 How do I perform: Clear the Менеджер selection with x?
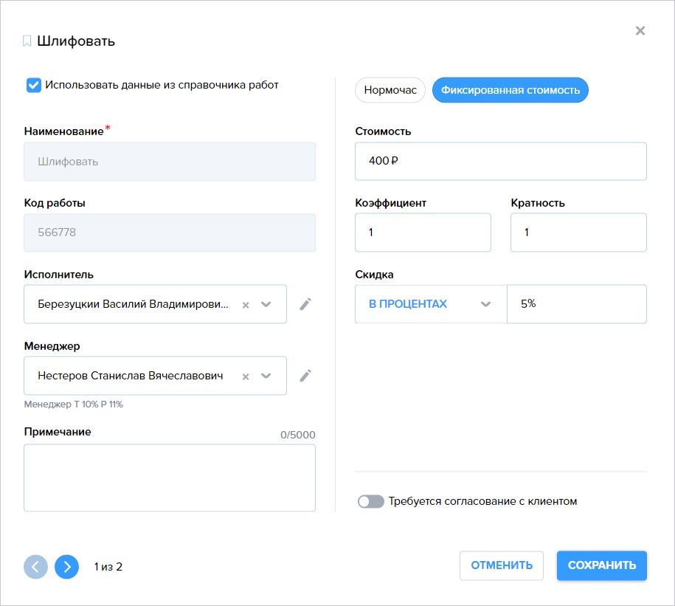click(x=246, y=376)
